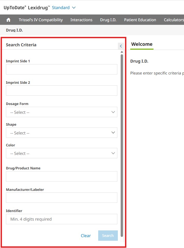Expand the Dosage Form dropdown
The height and width of the screenshot is (248, 184).
[x=62, y=112]
